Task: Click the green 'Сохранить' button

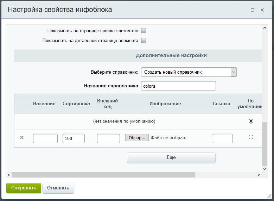Action: 24,188
